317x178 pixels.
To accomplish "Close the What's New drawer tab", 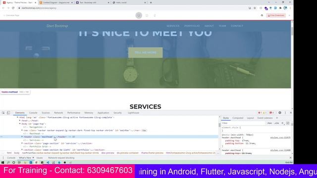I will click(33, 158).
